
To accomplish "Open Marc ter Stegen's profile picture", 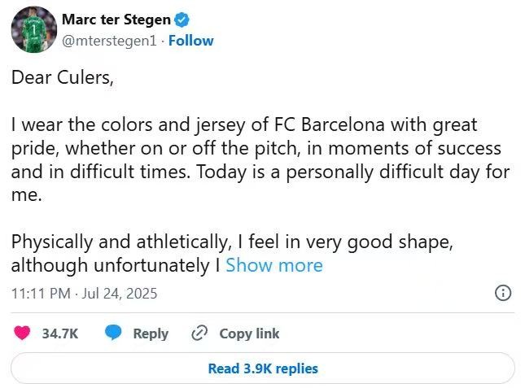I will tap(33, 31).
